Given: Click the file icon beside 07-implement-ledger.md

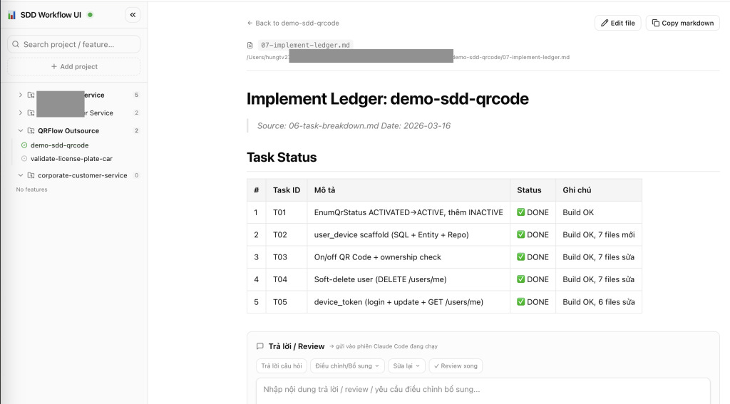Looking at the screenshot, I should tap(250, 45).
